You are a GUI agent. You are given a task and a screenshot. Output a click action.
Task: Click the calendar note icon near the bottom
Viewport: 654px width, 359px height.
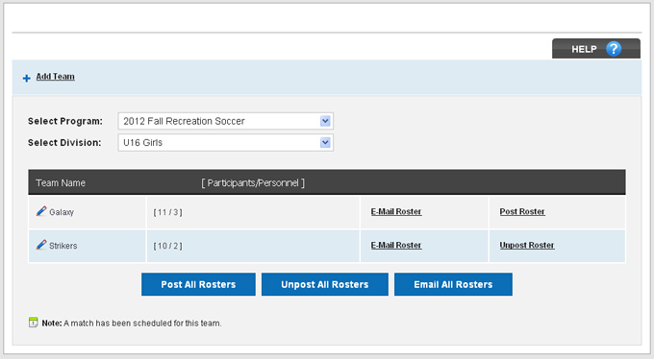(33, 323)
